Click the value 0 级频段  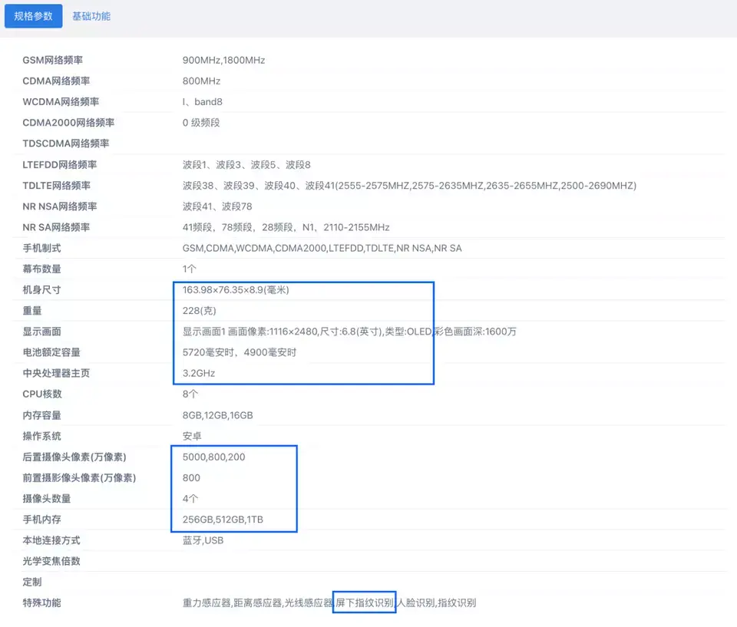[201, 123]
